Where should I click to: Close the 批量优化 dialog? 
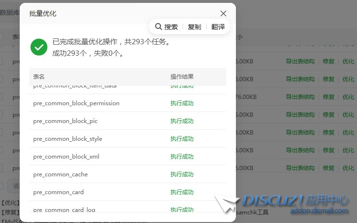pos(223,13)
